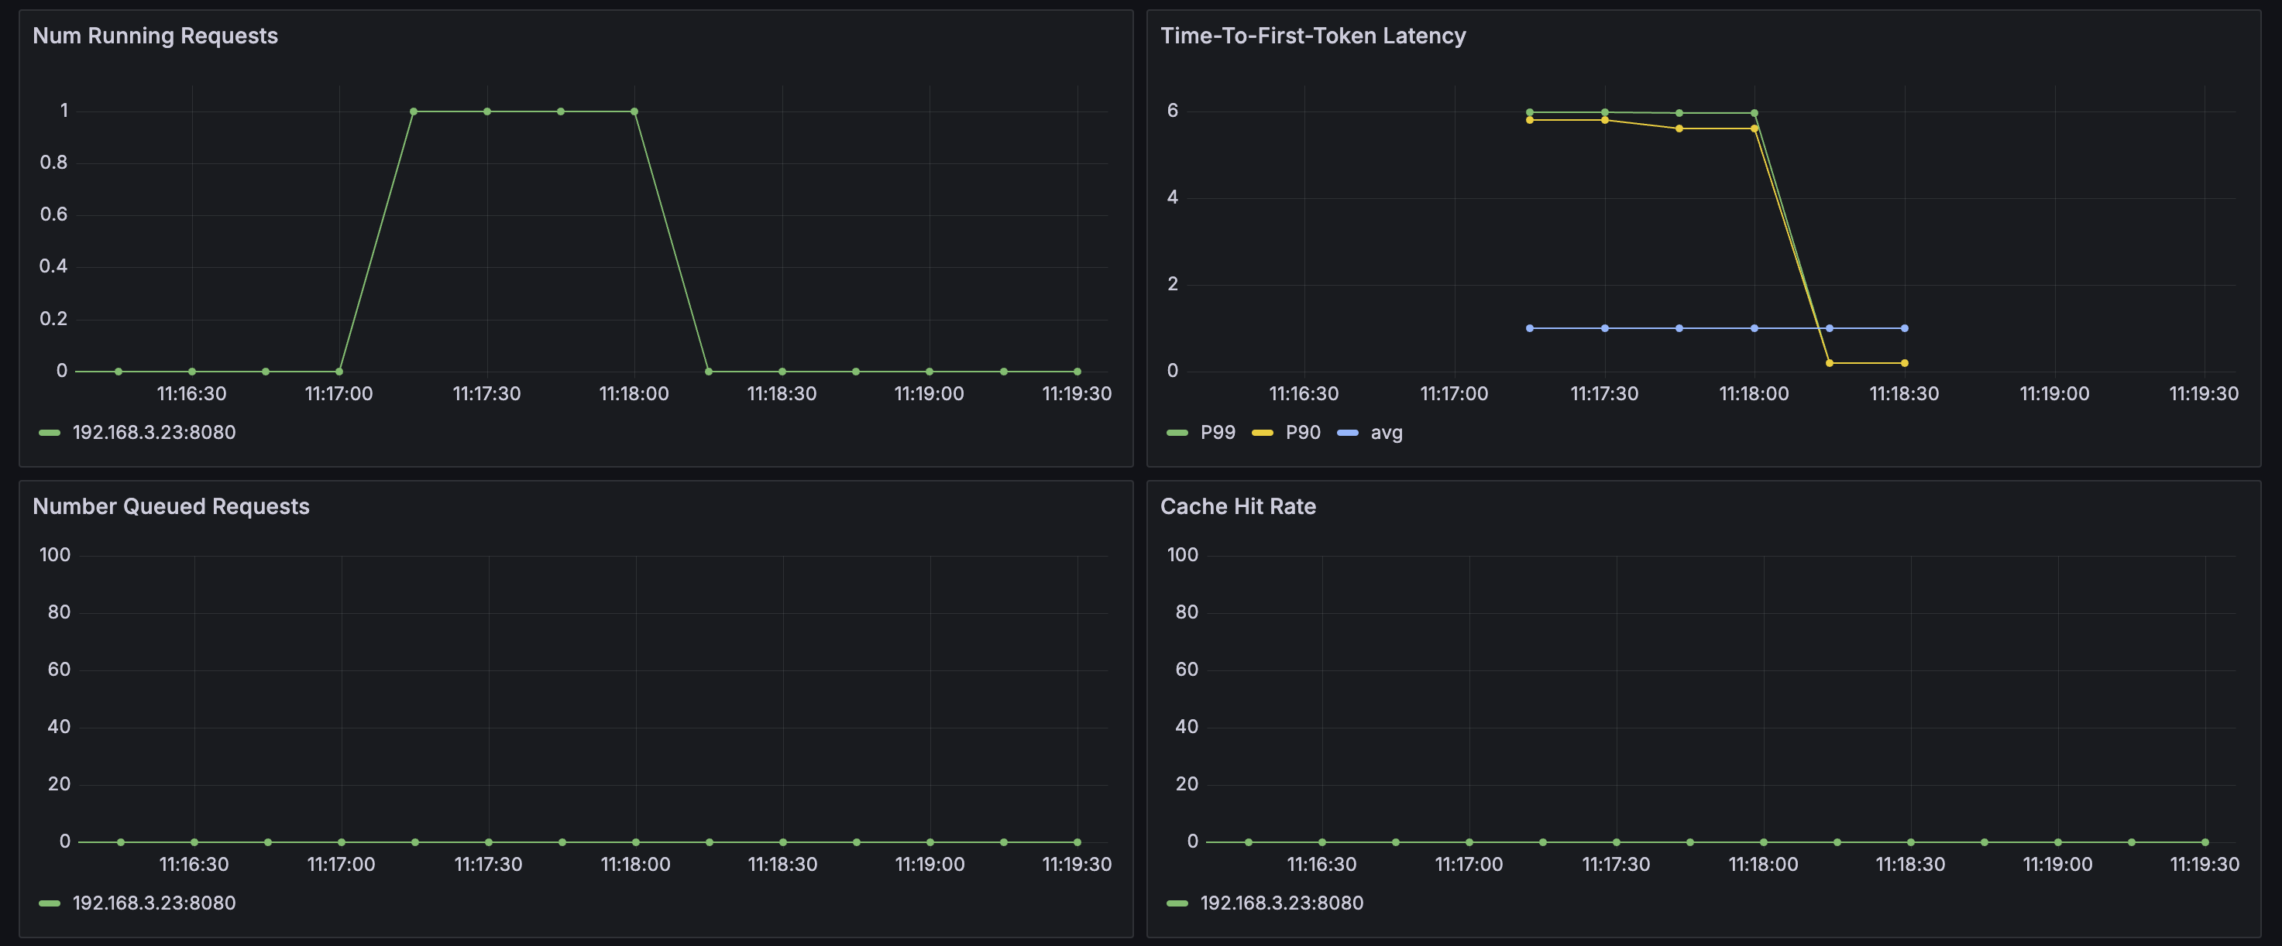Viewport: 2282px width, 946px height.
Task: Click the green P99 color swatch
Action: (1177, 433)
